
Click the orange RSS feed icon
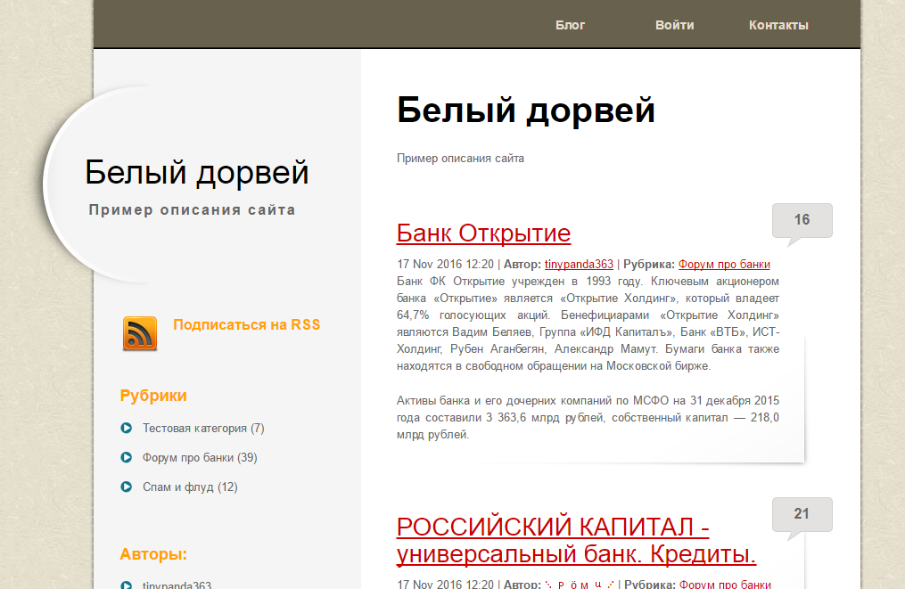click(139, 333)
